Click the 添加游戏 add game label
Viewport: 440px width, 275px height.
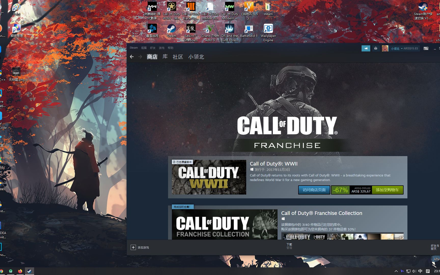(x=143, y=248)
